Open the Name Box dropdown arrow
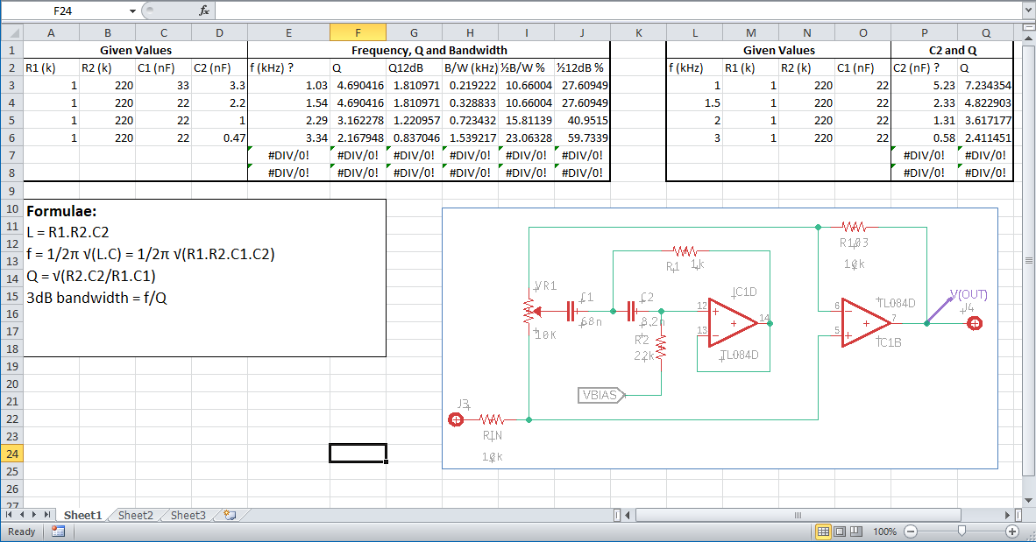 click(x=132, y=11)
